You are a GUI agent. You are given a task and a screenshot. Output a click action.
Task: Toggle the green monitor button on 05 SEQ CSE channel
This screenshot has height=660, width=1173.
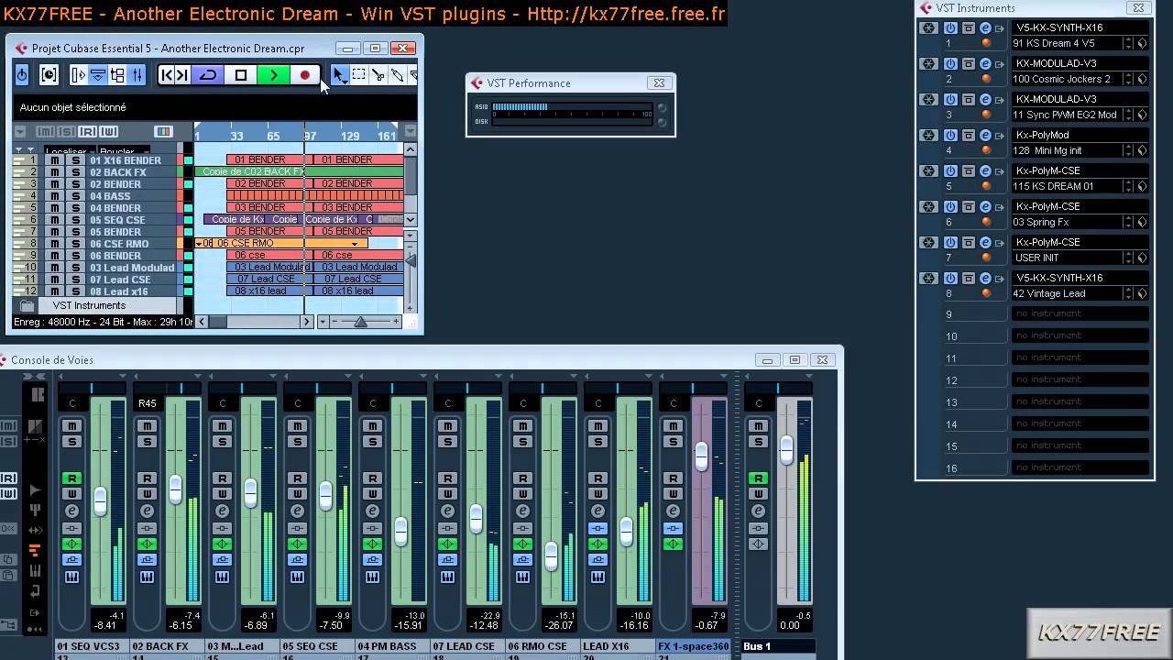coord(297,544)
